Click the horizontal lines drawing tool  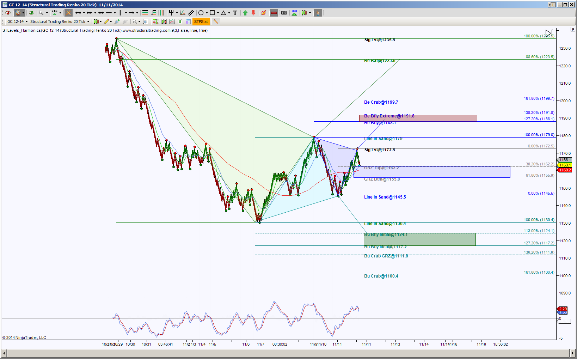[145, 13]
